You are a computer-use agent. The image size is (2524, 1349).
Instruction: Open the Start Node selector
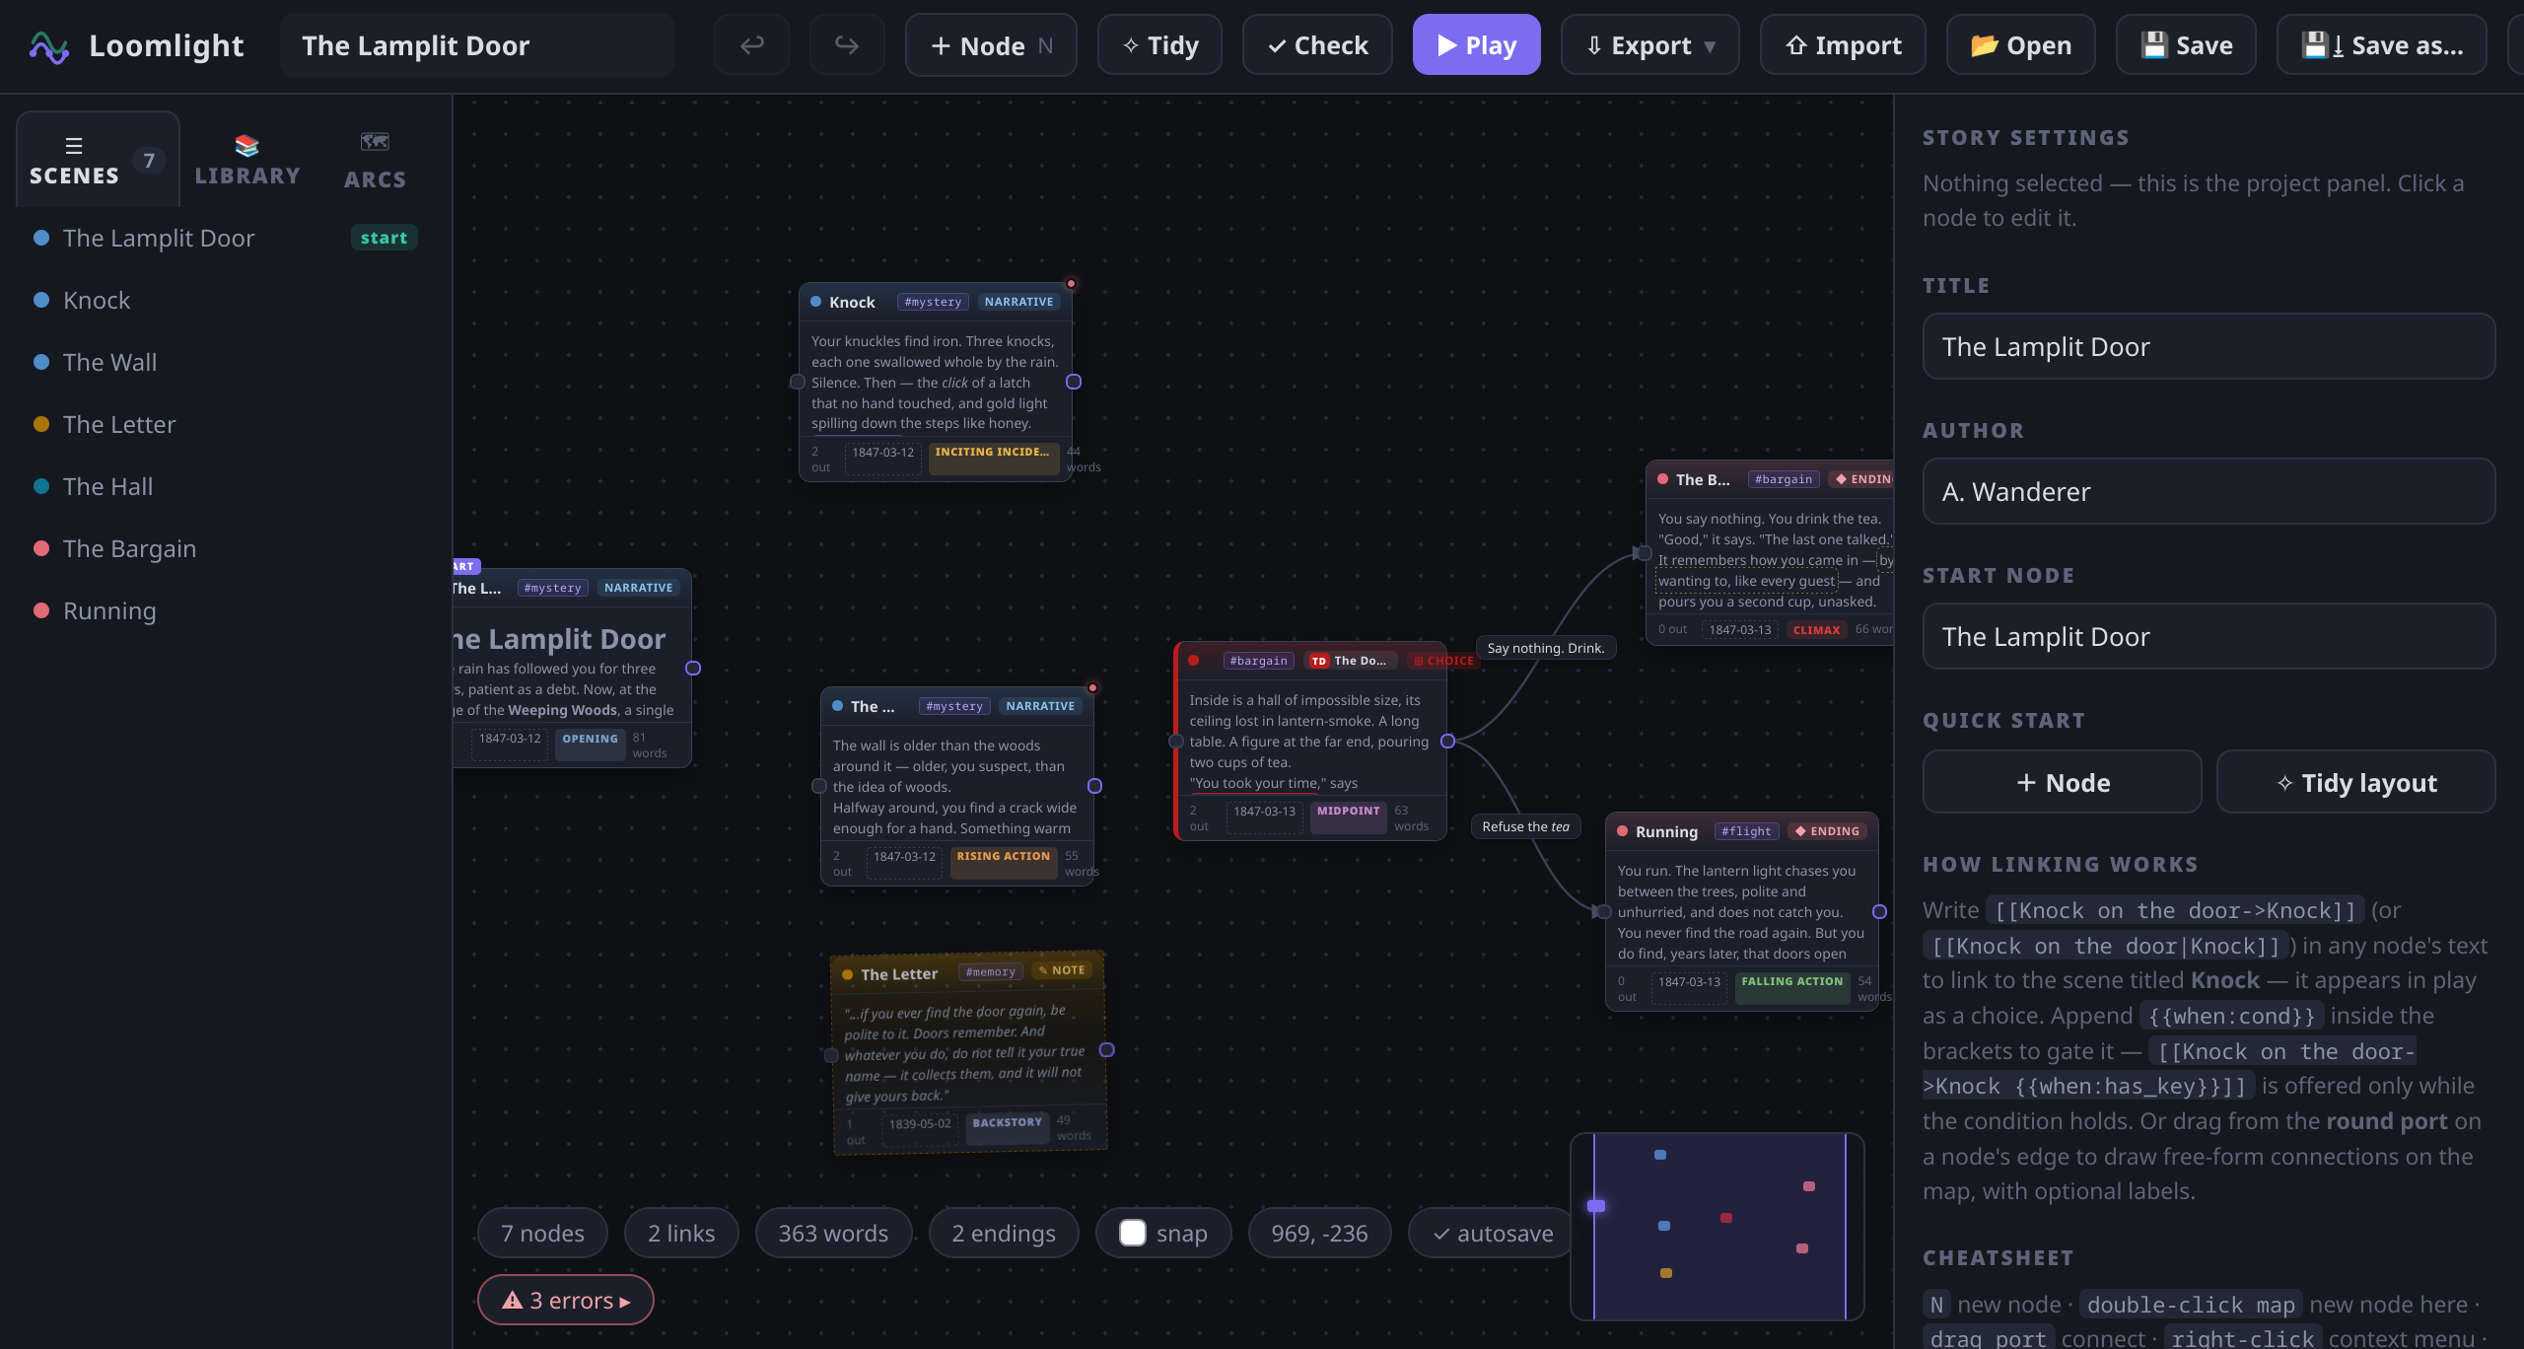(x=2208, y=636)
